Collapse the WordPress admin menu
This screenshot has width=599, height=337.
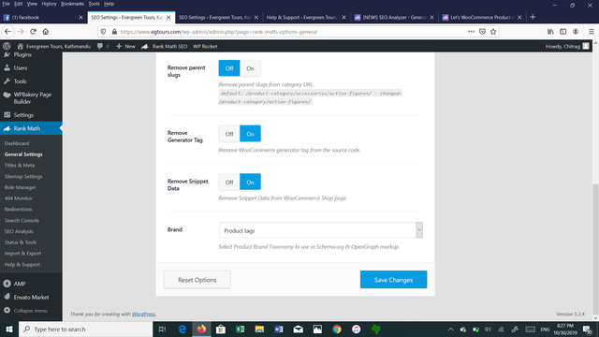[25, 311]
